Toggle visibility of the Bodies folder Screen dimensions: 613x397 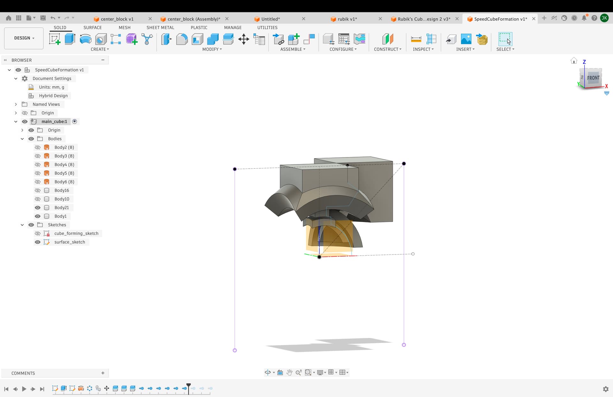(x=31, y=139)
